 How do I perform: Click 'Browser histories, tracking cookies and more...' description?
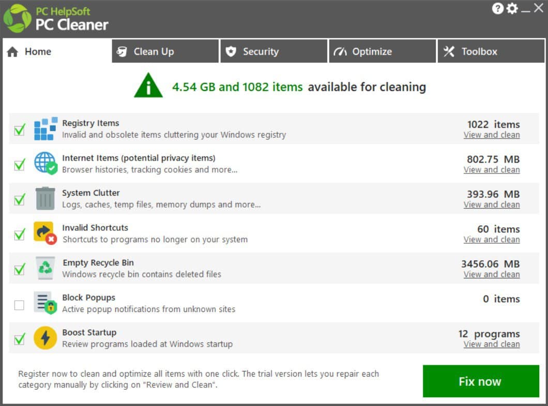pos(149,170)
